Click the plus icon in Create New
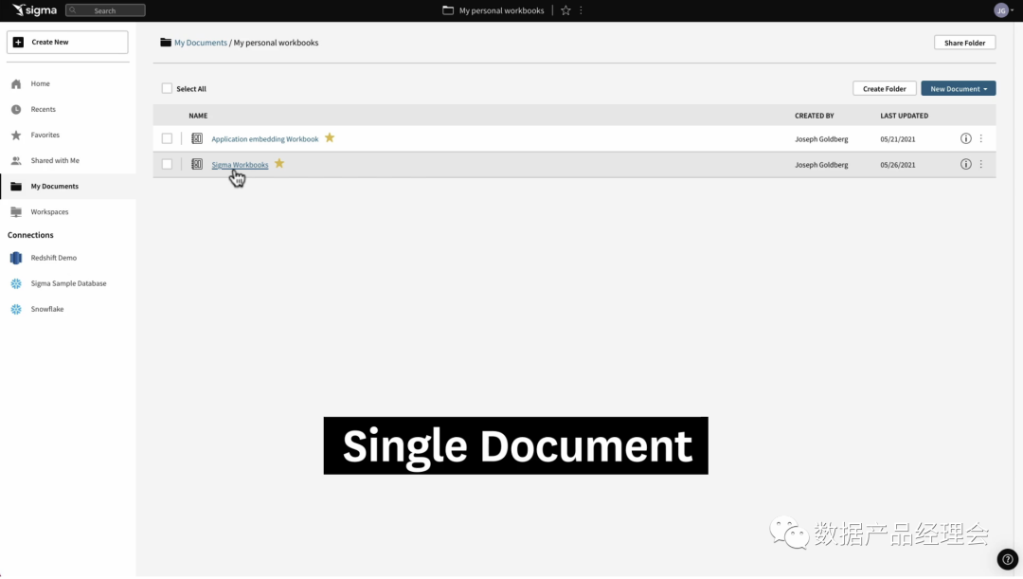1023x579 pixels. tap(18, 42)
